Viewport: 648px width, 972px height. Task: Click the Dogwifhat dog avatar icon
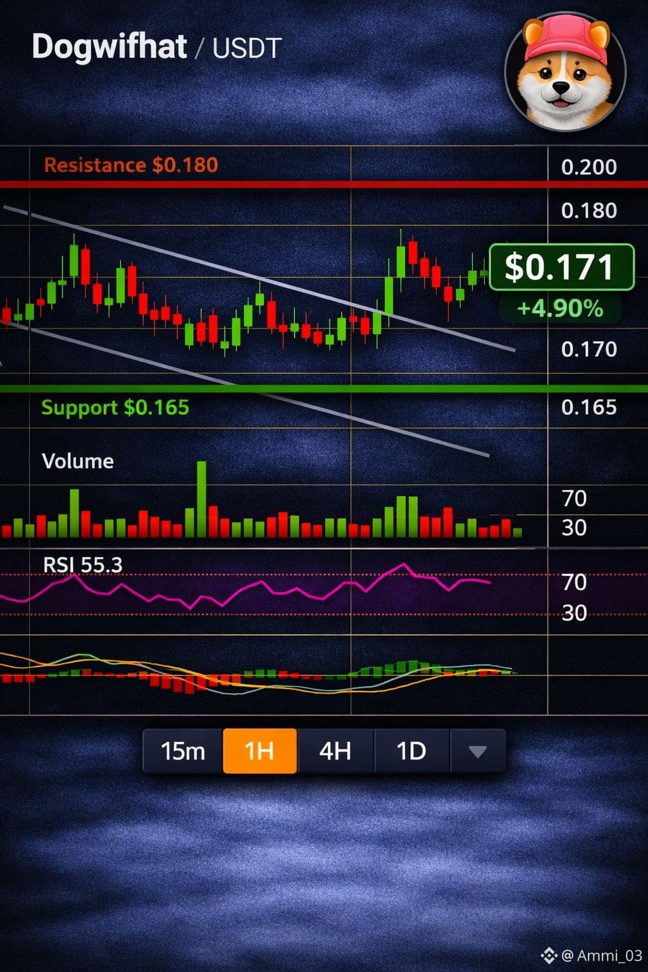coord(565,71)
